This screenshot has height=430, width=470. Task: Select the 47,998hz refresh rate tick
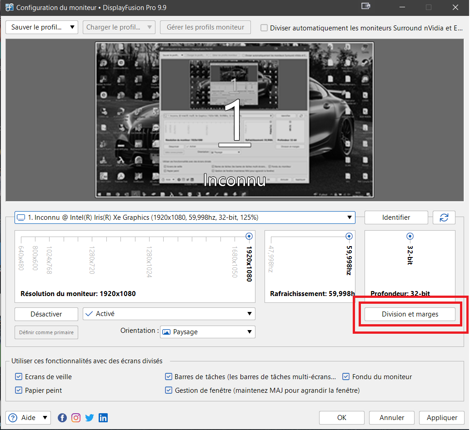tap(271, 239)
